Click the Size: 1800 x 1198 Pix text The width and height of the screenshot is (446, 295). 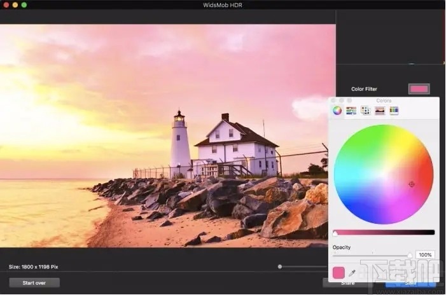click(33, 267)
